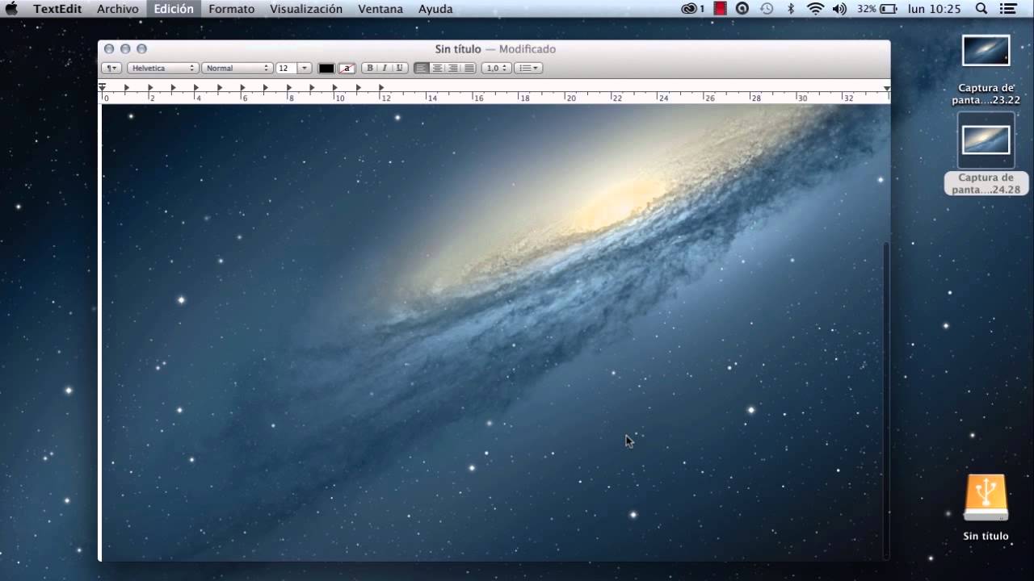Open the Bluetooth status menu
The width and height of the screenshot is (1034, 581).
coord(791,9)
